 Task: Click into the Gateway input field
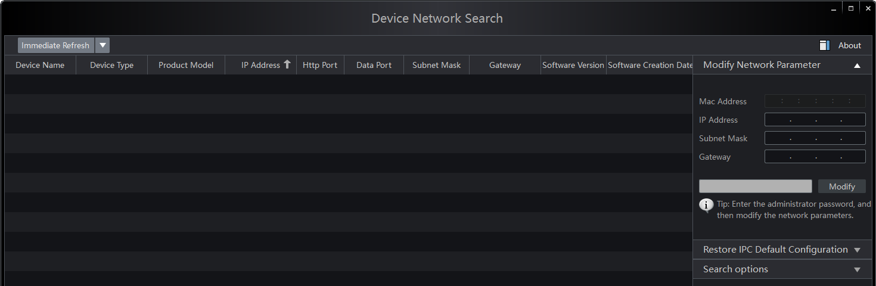click(815, 157)
